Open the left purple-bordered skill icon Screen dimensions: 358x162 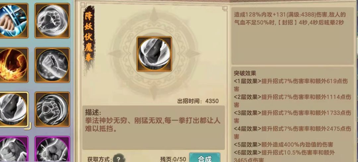pos(13,149)
